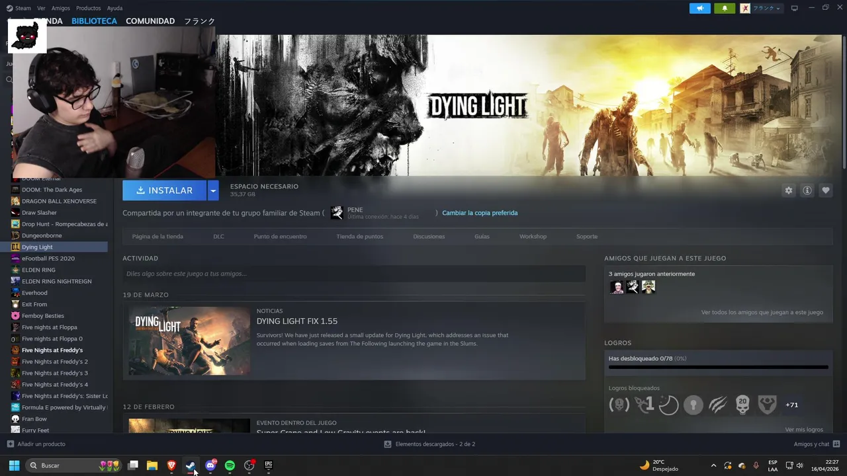The width and height of the screenshot is (847, 476).
Task: Open the Punto de encuentro tab
Action: point(280,237)
